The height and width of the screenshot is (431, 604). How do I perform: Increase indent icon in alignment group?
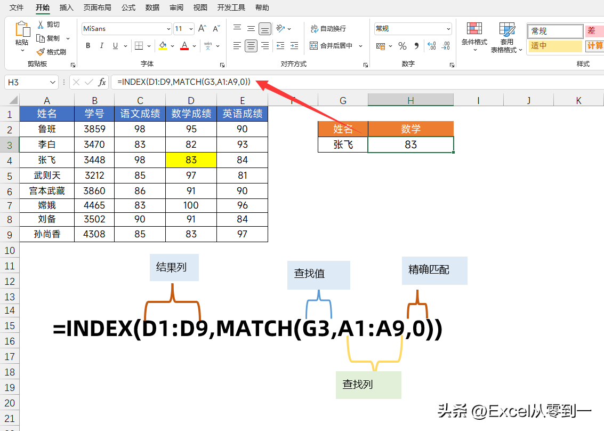pos(294,46)
